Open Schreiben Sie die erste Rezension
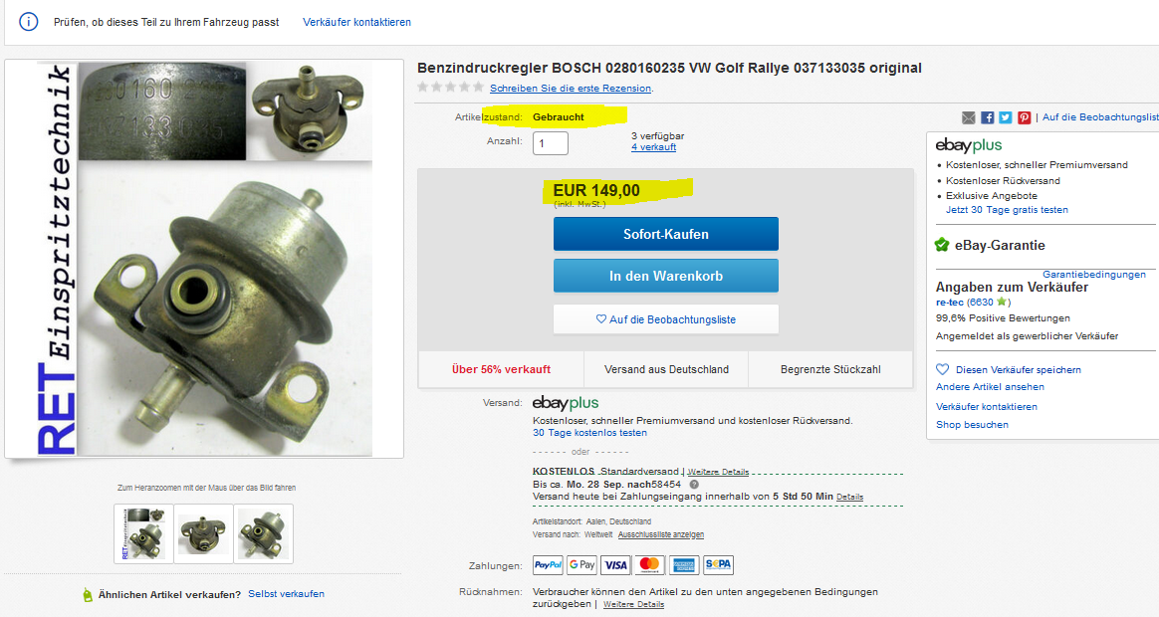This screenshot has height=617, width=1159. pos(571,88)
